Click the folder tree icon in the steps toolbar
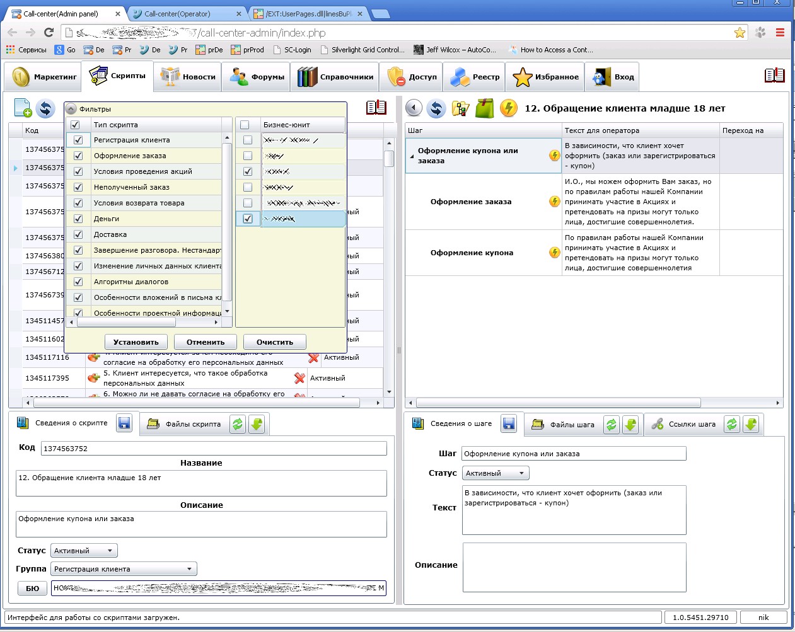795x632 pixels. (x=461, y=108)
